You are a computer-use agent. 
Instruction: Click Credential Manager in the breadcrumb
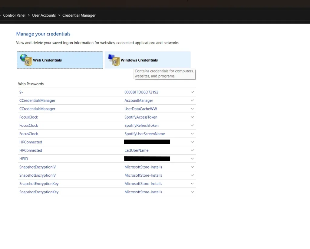pyautogui.click(x=79, y=15)
